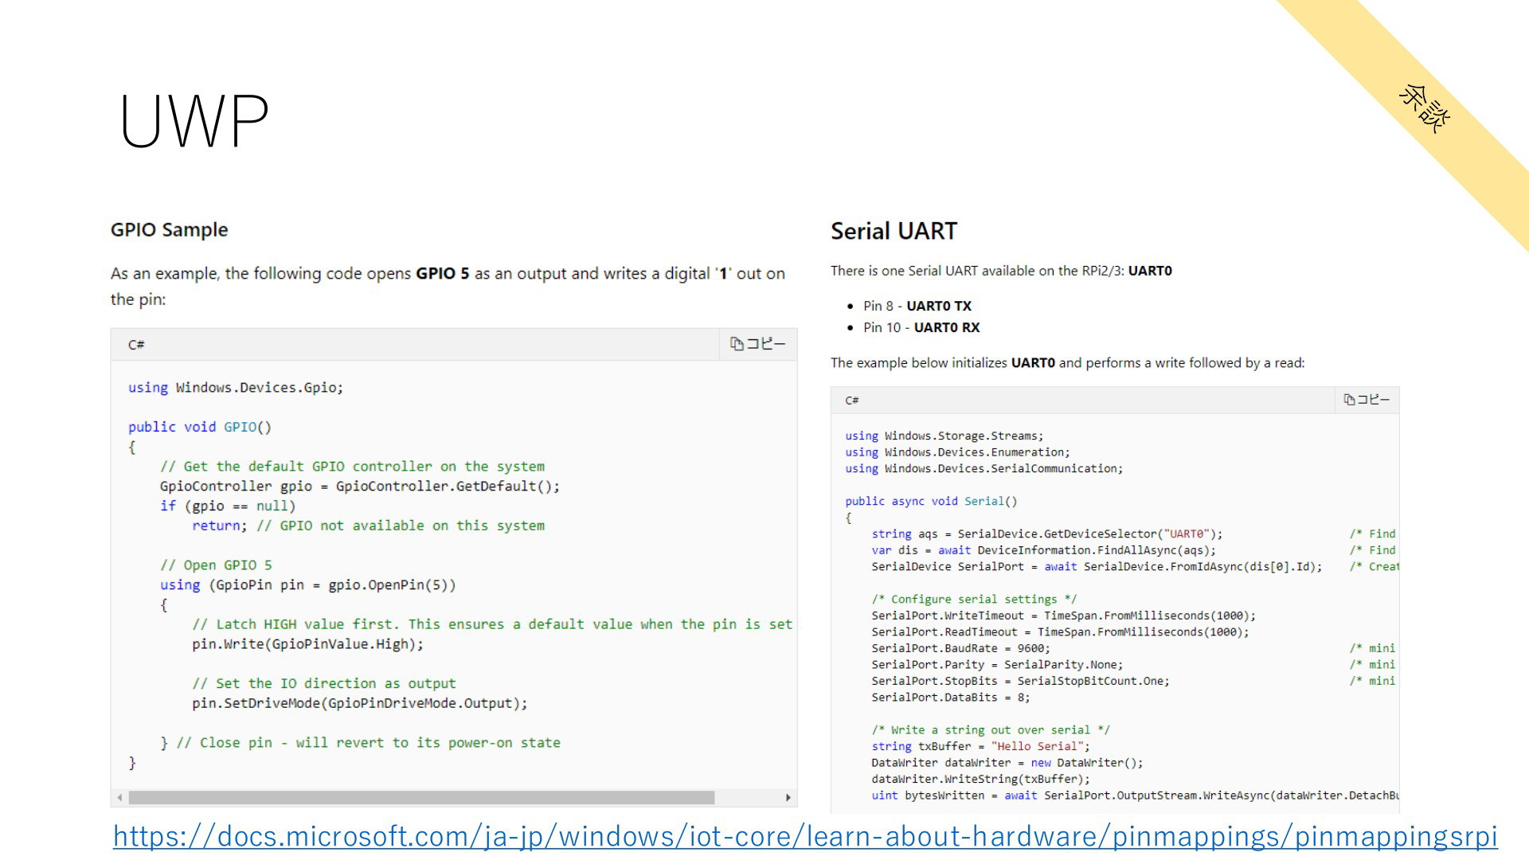The image size is (1529, 860).
Task: Click '// Get the default GPIO controller' comment
Action: pos(352,466)
